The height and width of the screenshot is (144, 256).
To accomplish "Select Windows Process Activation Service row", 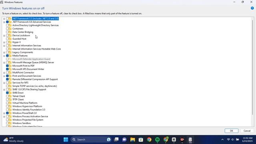I will (30, 116).
